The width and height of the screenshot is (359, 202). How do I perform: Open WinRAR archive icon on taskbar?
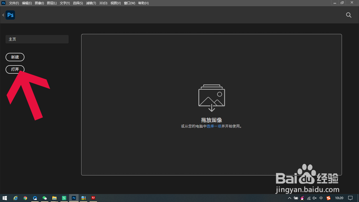click(84, 198)
